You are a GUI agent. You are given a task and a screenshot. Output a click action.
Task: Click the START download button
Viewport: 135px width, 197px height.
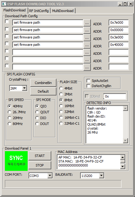40,156
